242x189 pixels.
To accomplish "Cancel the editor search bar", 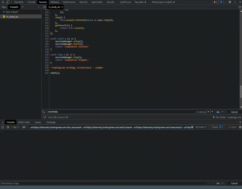I will pos(234,112).
